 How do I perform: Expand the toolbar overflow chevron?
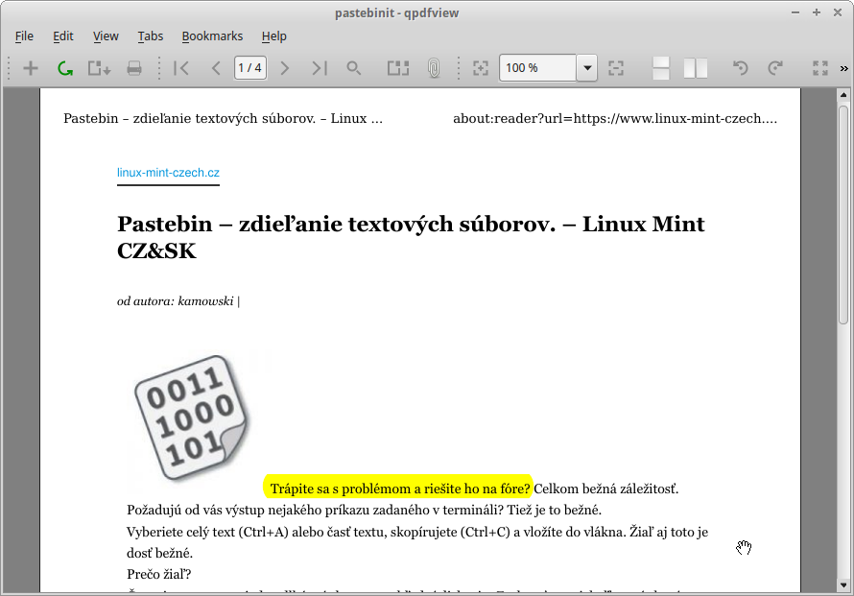click(844, 68)
